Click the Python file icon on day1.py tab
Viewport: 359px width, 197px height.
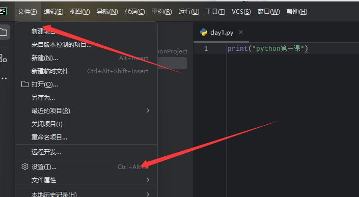204,33
